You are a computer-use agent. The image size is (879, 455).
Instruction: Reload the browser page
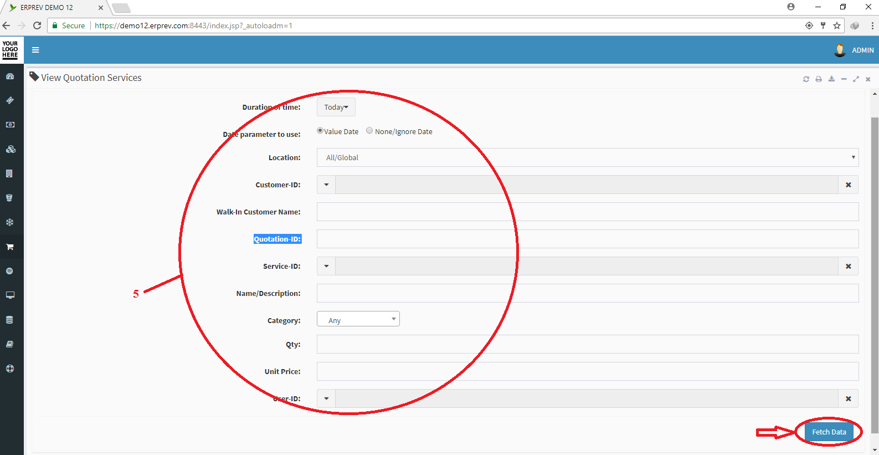pos(37,25)
